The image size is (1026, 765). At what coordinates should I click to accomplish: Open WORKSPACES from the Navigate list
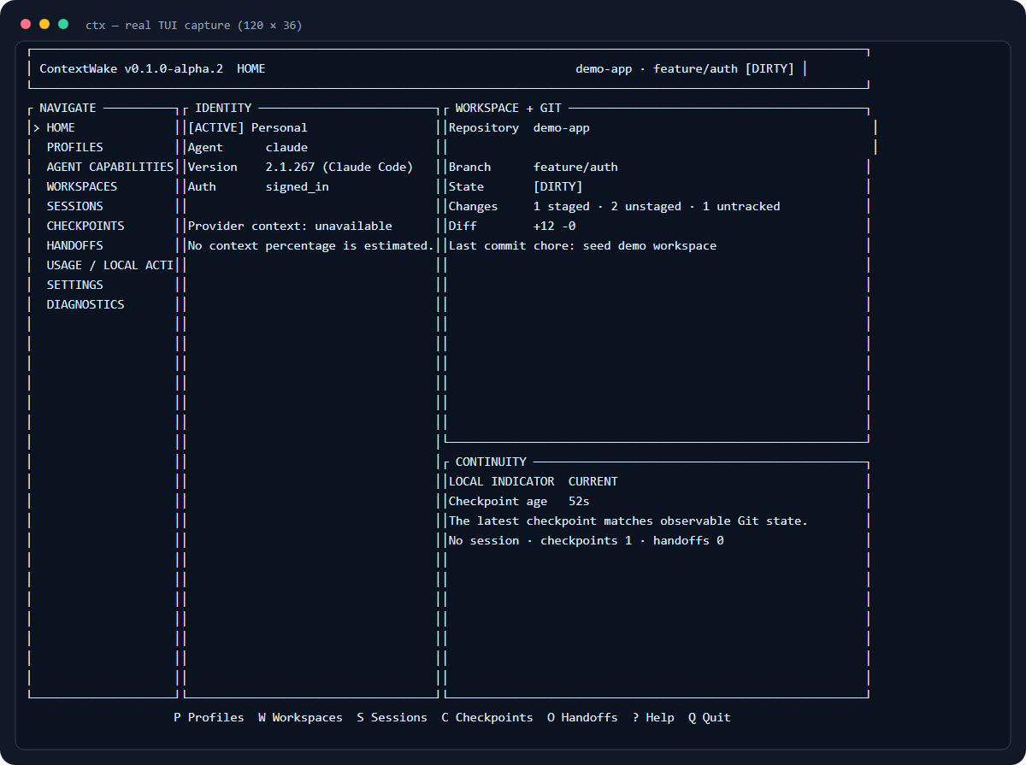click(x=82, y=186)
